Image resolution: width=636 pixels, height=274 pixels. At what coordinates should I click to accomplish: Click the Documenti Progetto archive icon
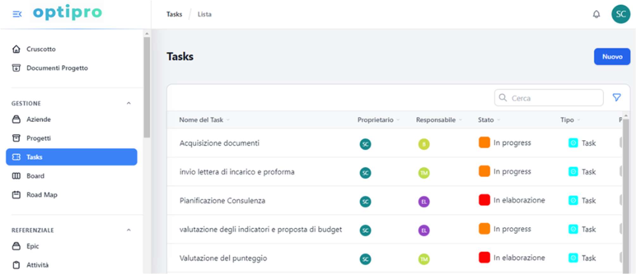coord(16,68)
